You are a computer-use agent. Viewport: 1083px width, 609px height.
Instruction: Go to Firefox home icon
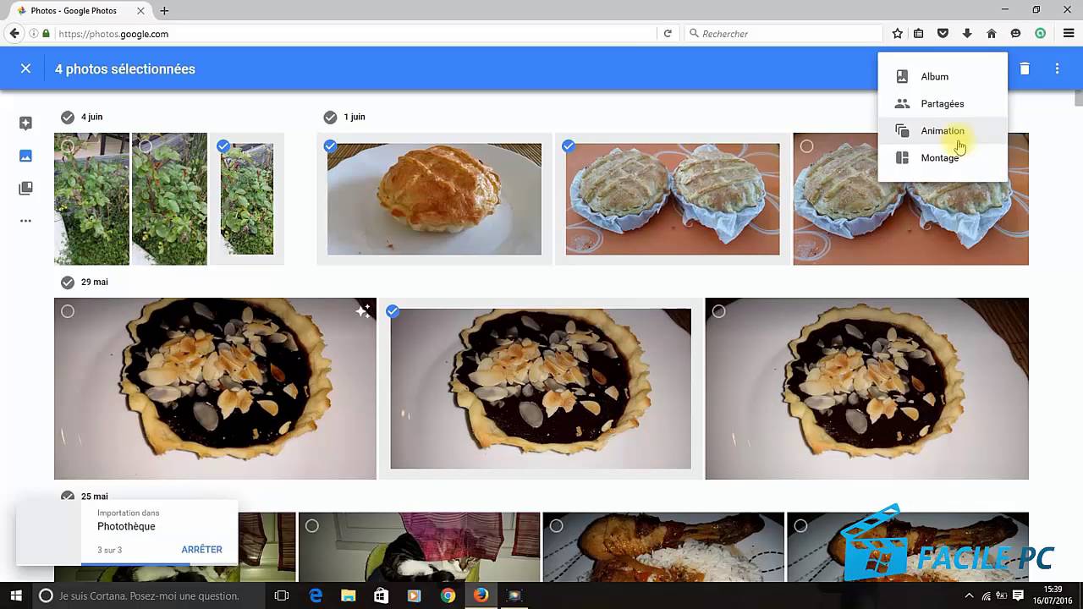[991, 34]
